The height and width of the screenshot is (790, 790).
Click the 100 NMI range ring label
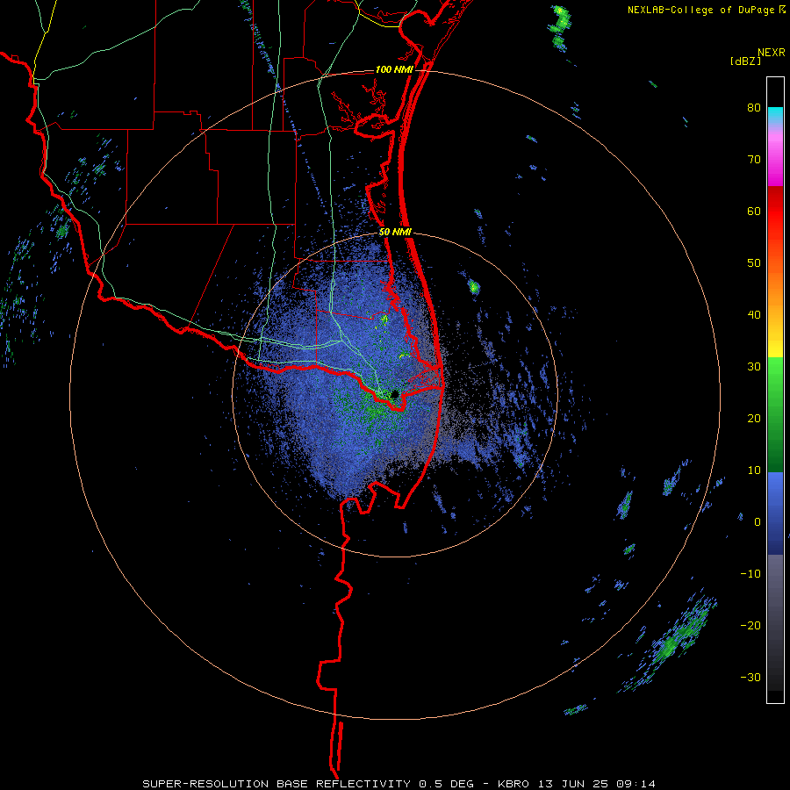tap(394, 69)
